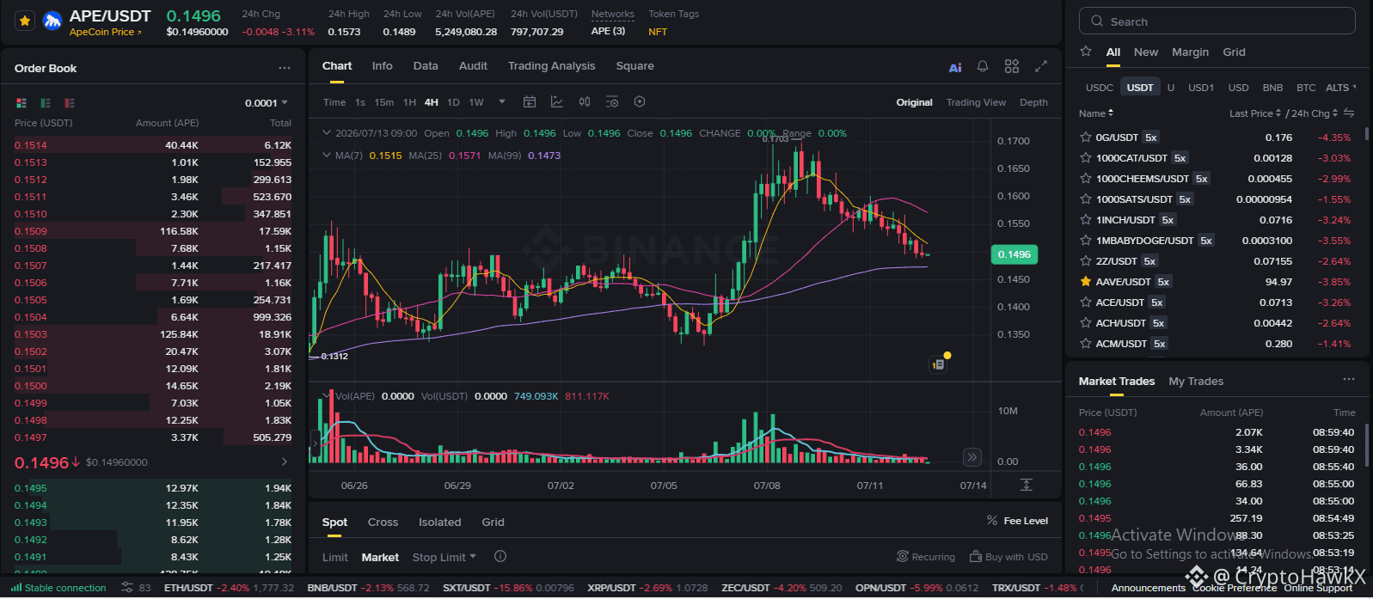Open the technical indicators icon
This screenshot has width=1373, height=599.
point(557,102)
